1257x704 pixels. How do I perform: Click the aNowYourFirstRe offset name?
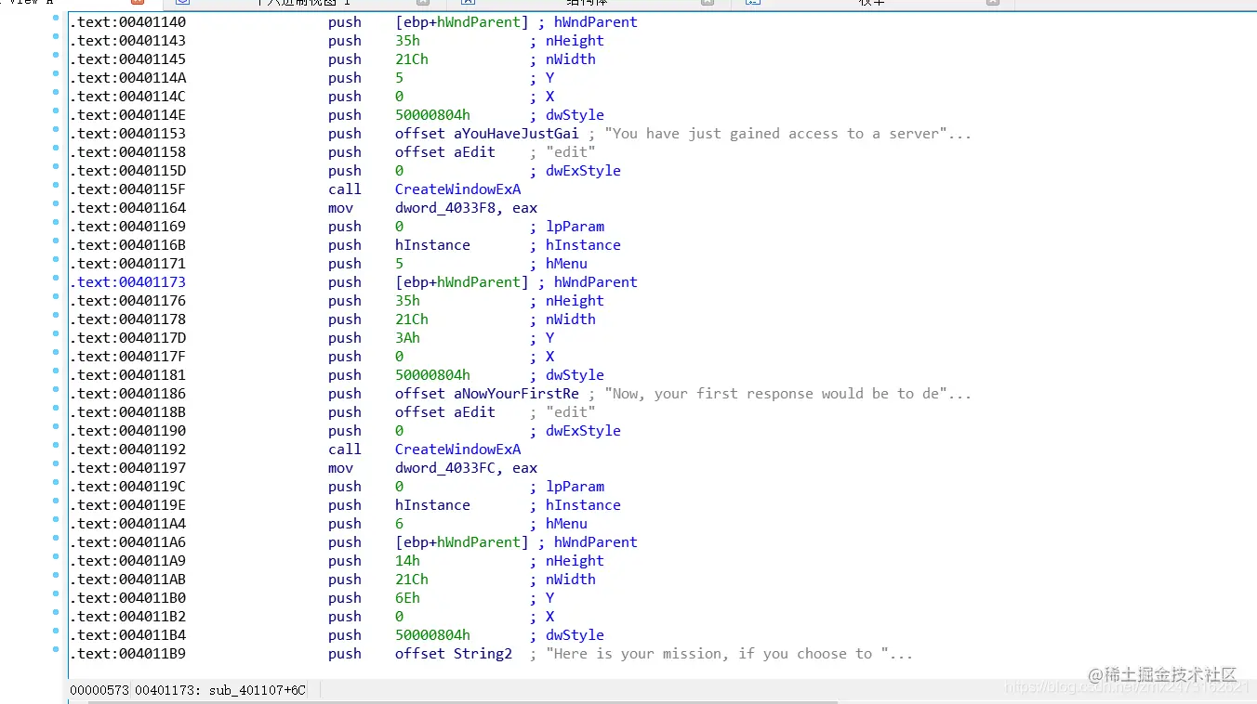coord(516,394)
